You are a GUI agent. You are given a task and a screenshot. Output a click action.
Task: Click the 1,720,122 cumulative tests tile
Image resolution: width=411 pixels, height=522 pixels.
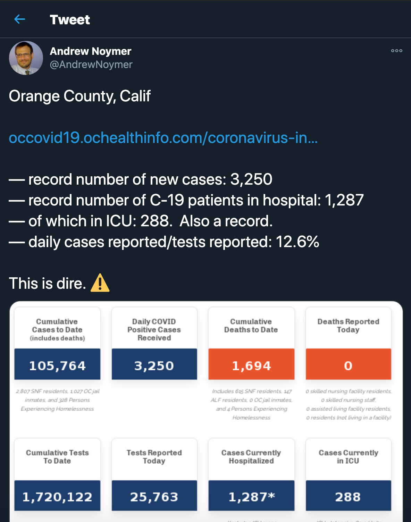click(57, 496)
